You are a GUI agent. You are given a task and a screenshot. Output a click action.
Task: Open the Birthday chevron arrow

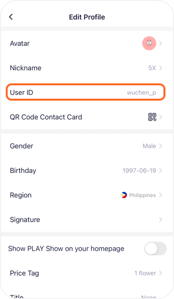(161, 171)
